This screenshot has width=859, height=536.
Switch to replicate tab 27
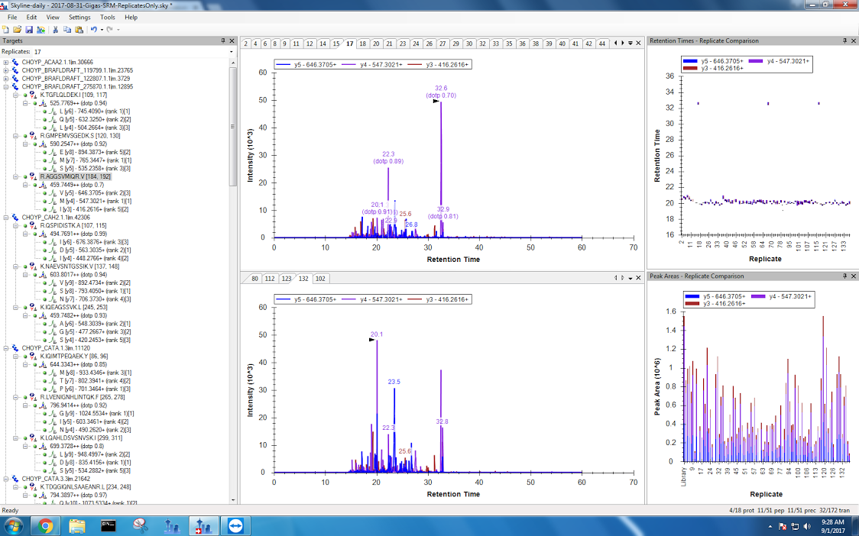tap(442, 44)
